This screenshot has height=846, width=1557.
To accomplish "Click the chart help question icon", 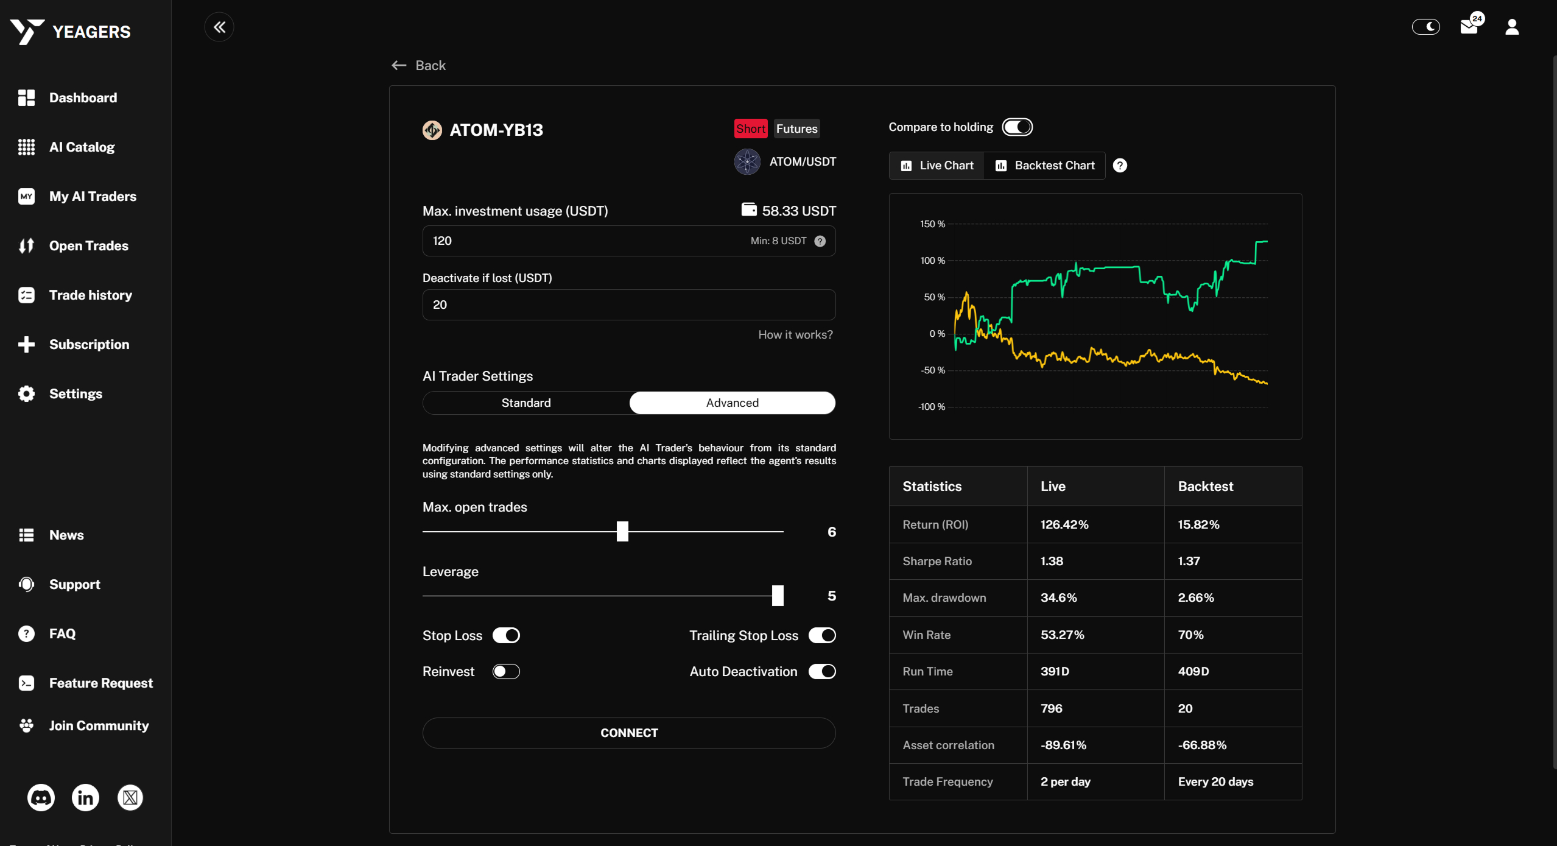I will coord(1120,166).
